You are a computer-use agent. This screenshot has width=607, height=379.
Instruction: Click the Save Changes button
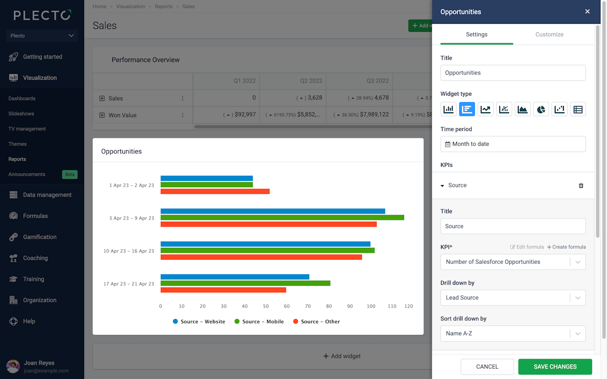click(555, 367)
